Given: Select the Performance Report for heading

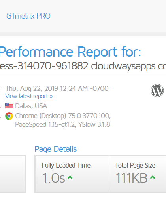Looking at the screenshot, I should [70, 52].
